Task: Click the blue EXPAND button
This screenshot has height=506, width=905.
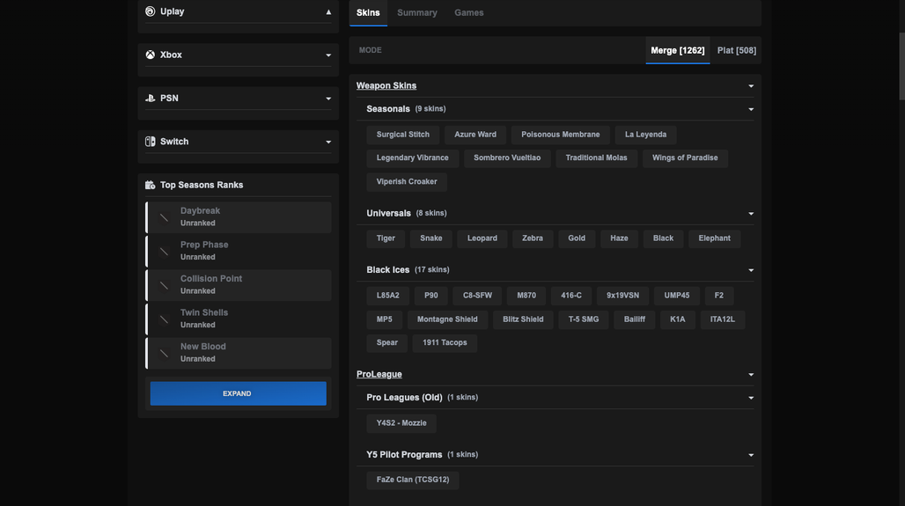Action: click(238, 393)
